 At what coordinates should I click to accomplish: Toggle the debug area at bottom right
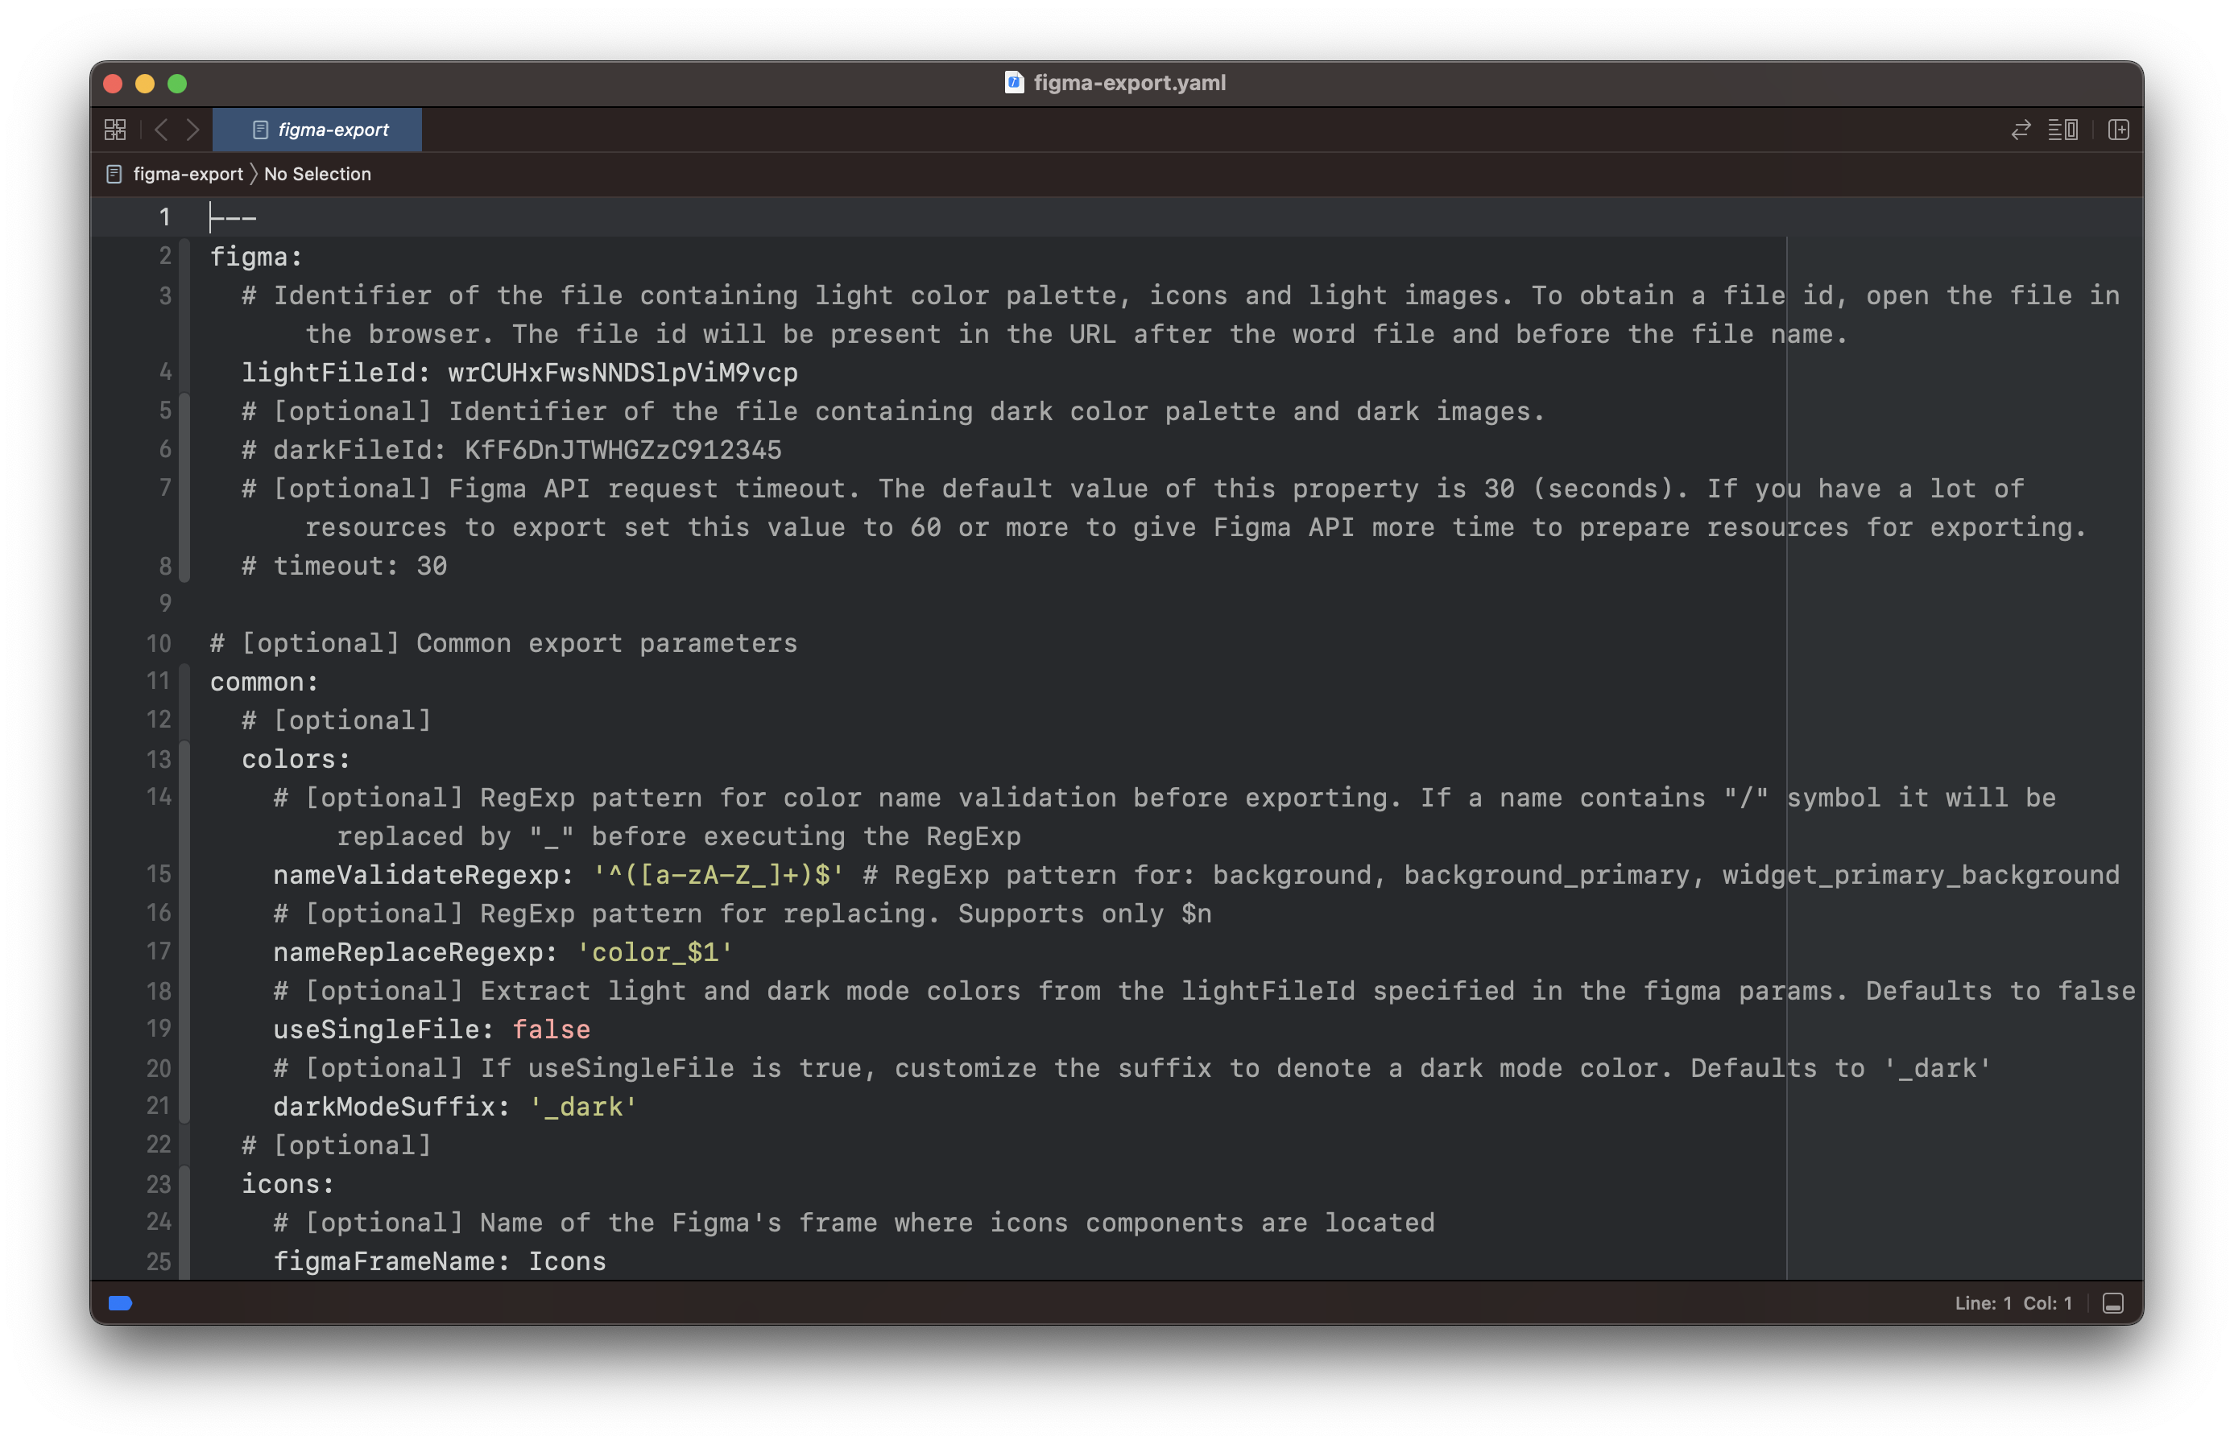(x=2112, y=1303)
